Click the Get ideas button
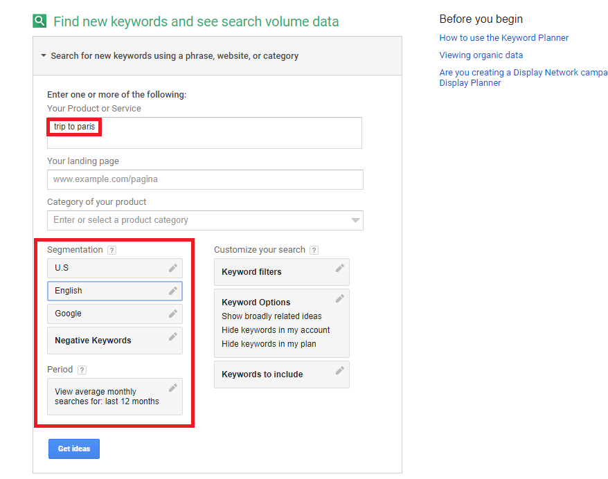The height and width of the screenshot is (479, 608). [x=74, y=449]
